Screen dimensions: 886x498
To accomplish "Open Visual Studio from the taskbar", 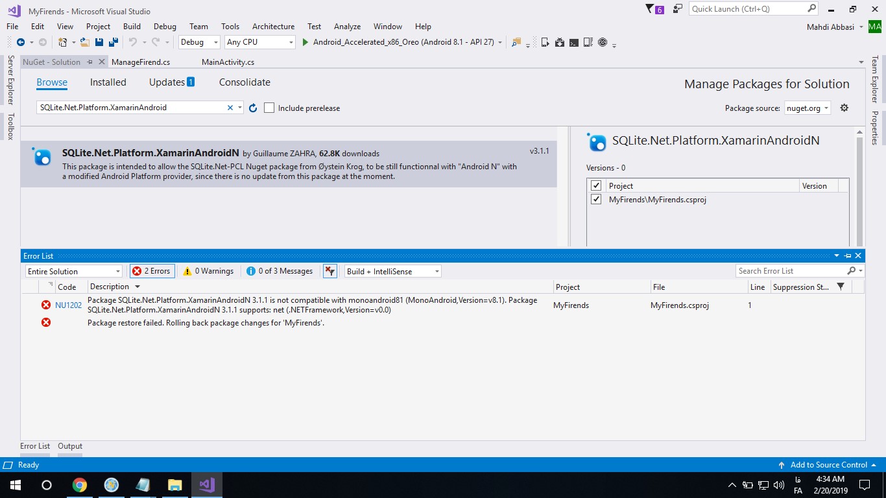I will (x=207, y=485).
